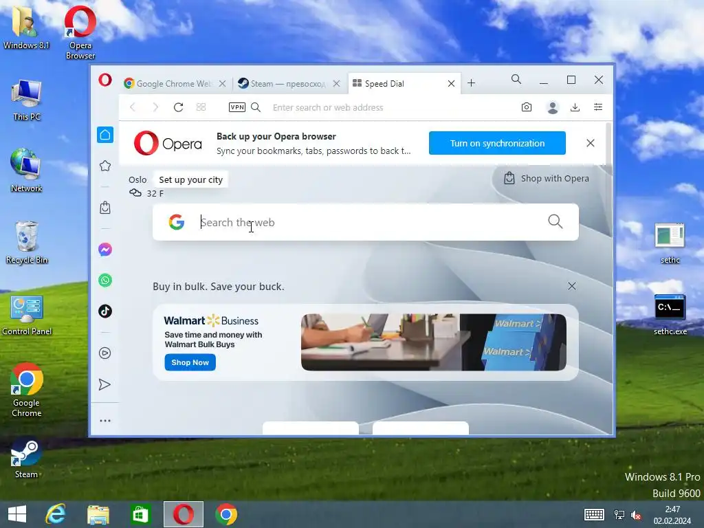704x528 pixels.
Task: Click Set up your city
Action: 191,179
